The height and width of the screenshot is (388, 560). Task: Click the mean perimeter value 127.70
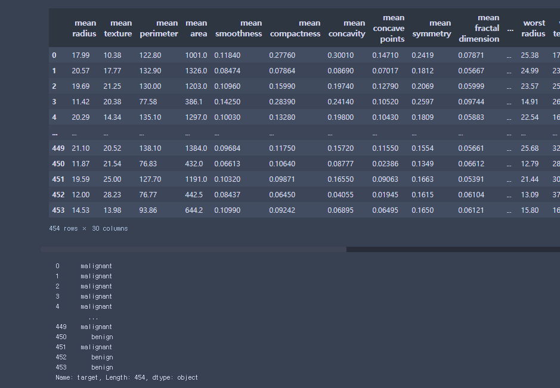click(x=150, y=179)
